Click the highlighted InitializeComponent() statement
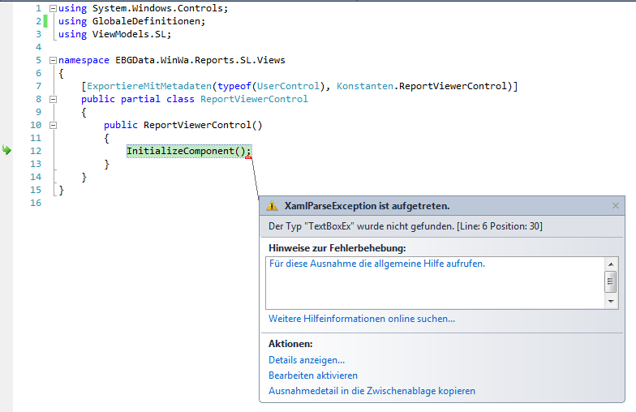 pyautogui.click(x=189, y=152)
